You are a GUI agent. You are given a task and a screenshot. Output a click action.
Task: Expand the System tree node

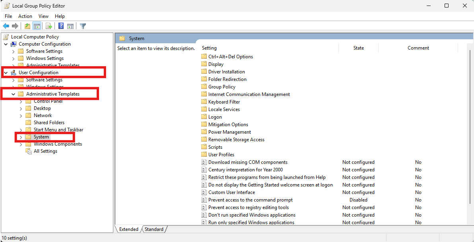point(21,137)
